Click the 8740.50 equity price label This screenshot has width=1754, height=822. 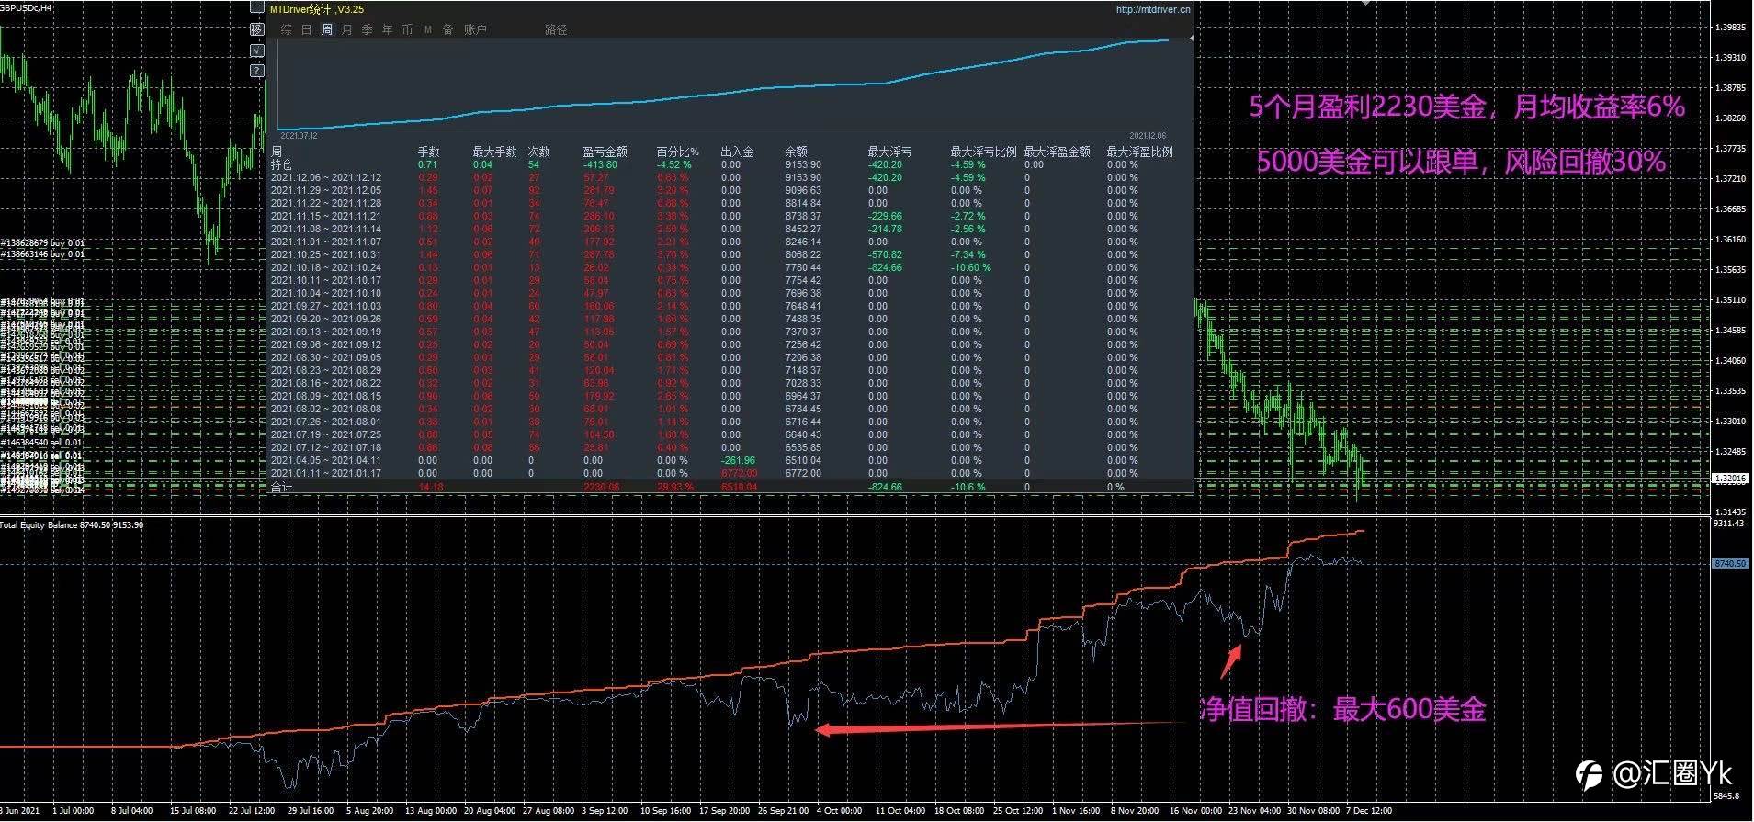pos(1730,563)
